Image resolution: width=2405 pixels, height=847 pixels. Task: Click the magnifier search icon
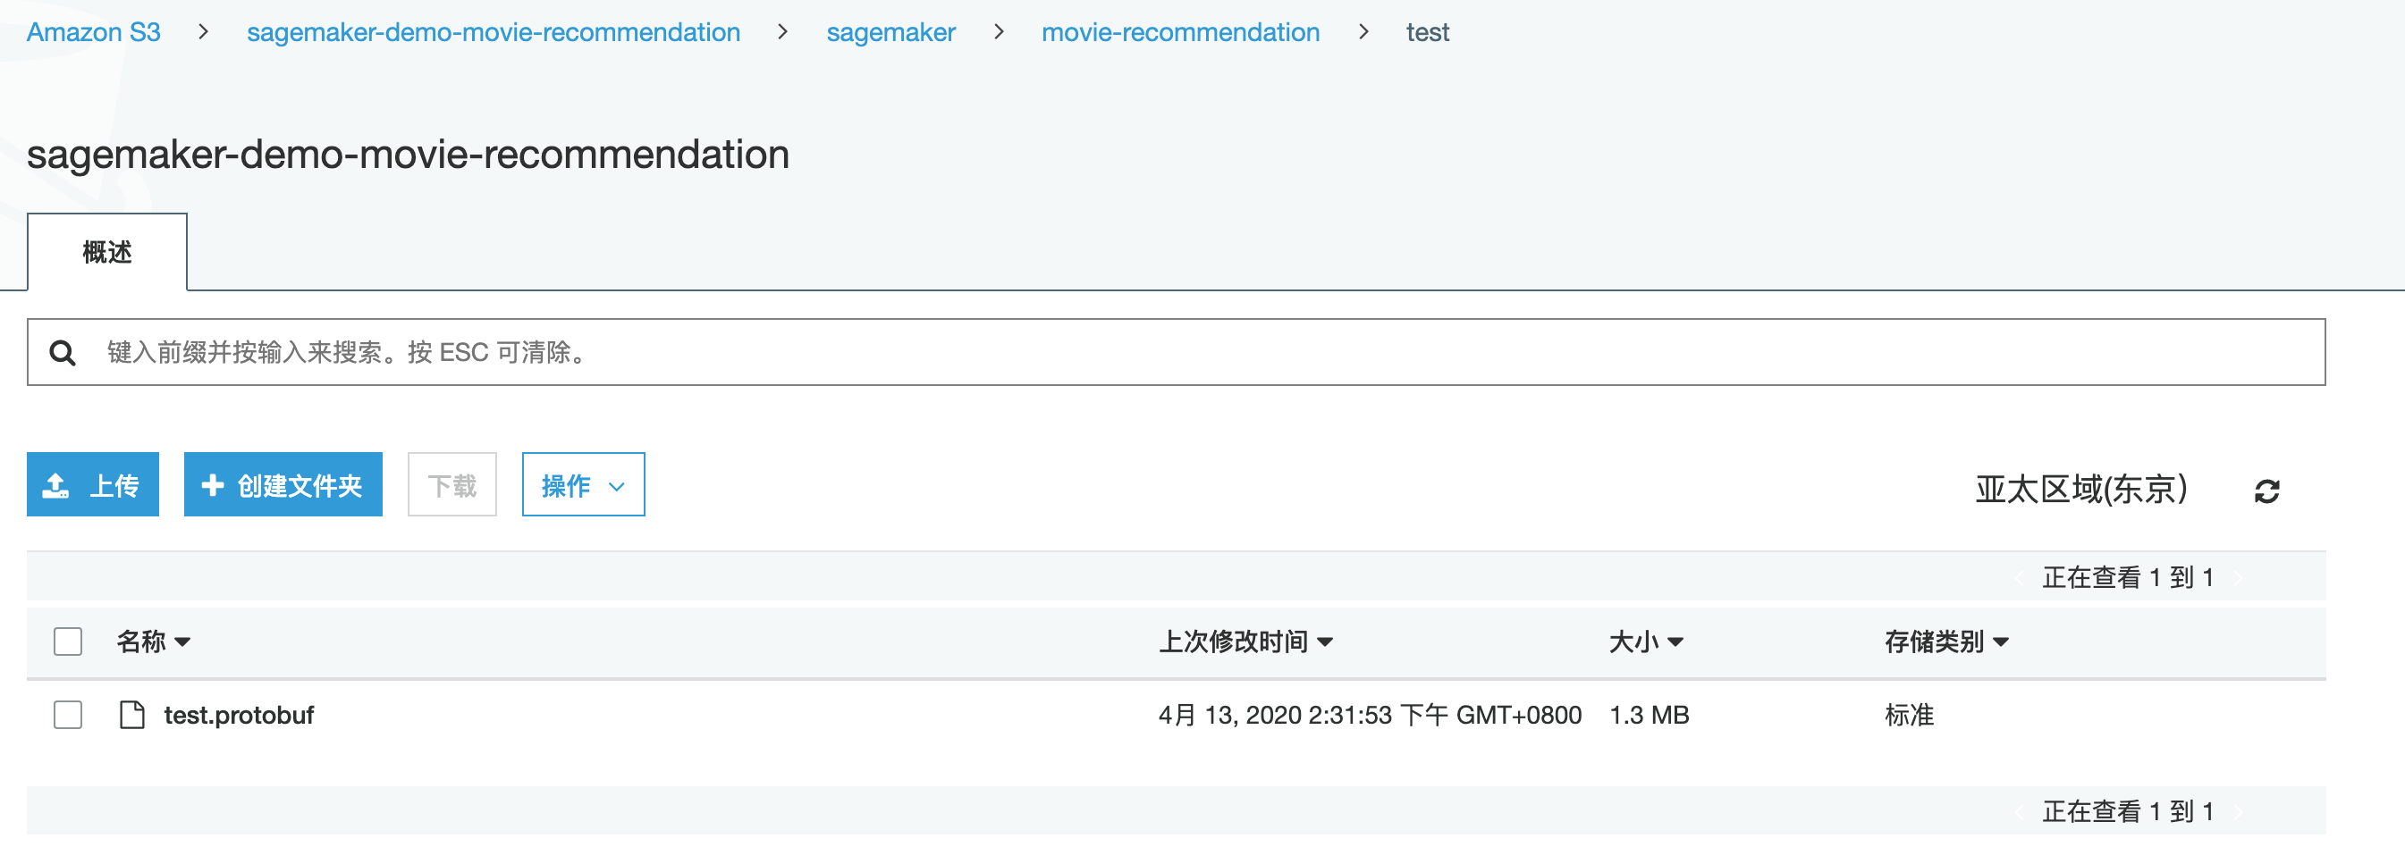point(63,353)
